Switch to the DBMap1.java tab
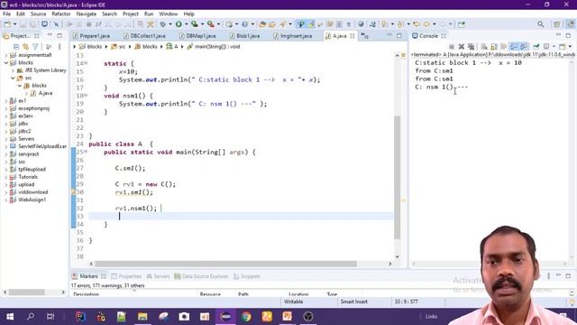577x325 pixels. pos(197,36)
